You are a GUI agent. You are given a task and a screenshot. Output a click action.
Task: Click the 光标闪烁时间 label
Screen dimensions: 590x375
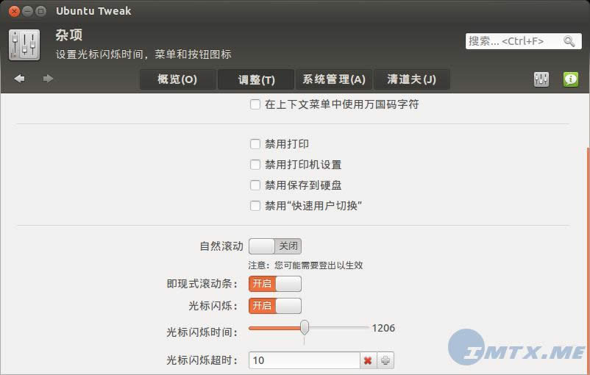(202, 332)
